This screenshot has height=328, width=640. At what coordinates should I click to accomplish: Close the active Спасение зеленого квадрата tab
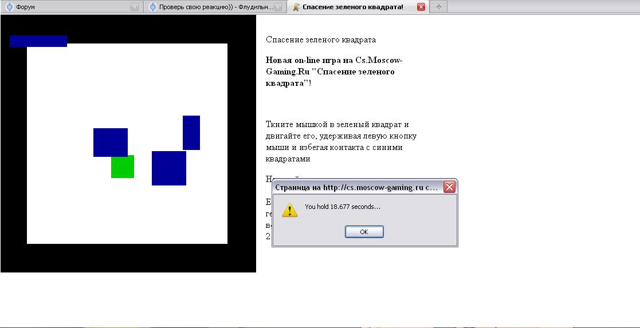click(421, 7)
